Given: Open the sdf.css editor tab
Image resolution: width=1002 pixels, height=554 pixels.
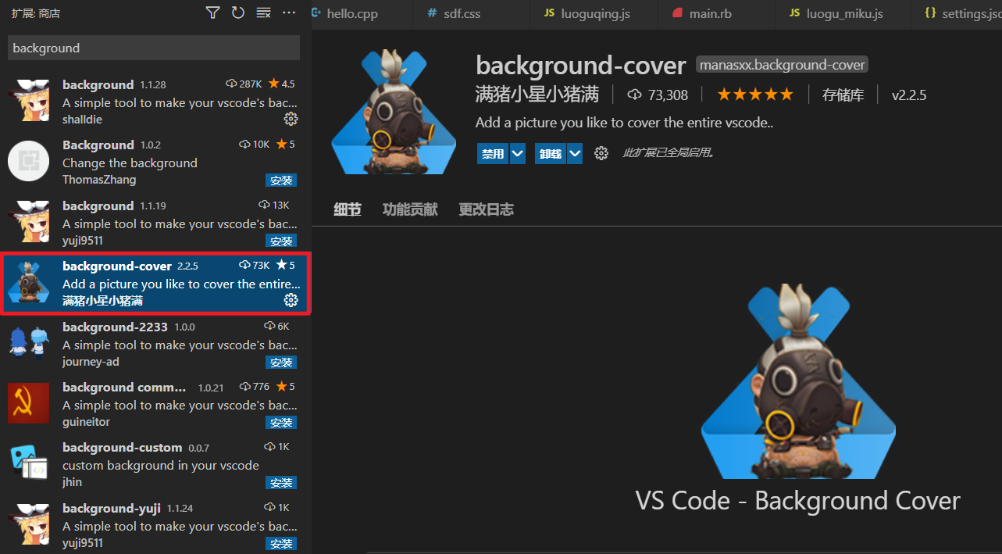Looking at the screenshot, I should click(469, 14).
